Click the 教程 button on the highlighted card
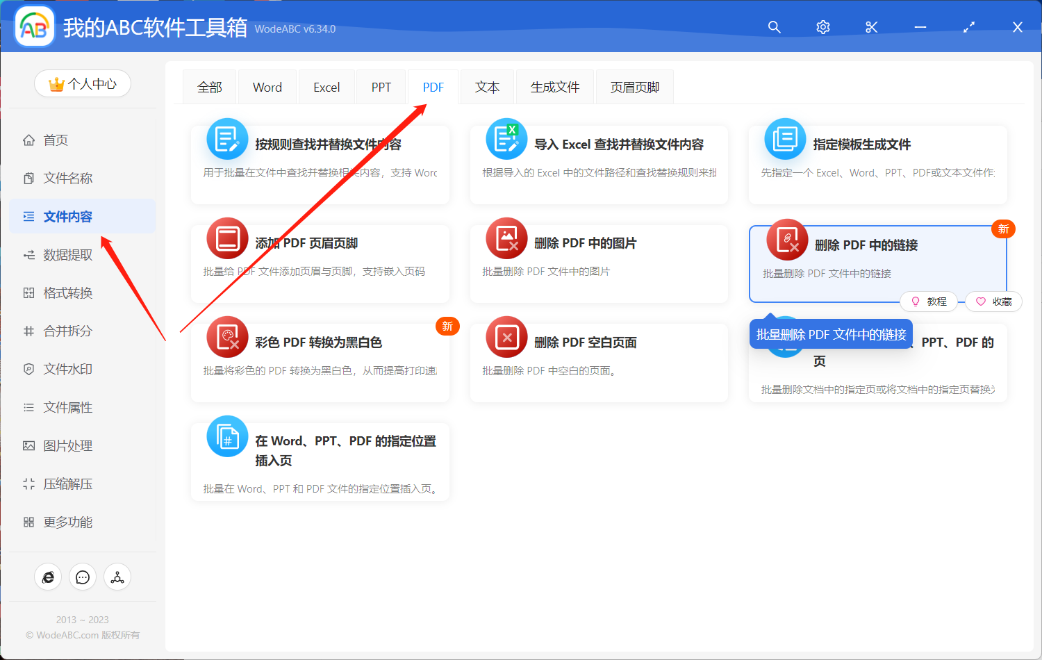Viewport: 1042px width, 660px height. point(929,301)
